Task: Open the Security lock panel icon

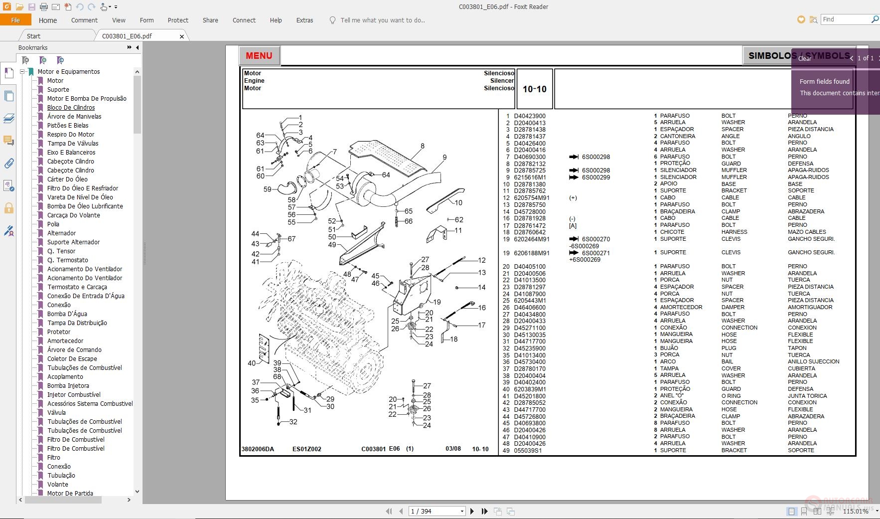Action: pyautogui.click(x=8, y=208)
